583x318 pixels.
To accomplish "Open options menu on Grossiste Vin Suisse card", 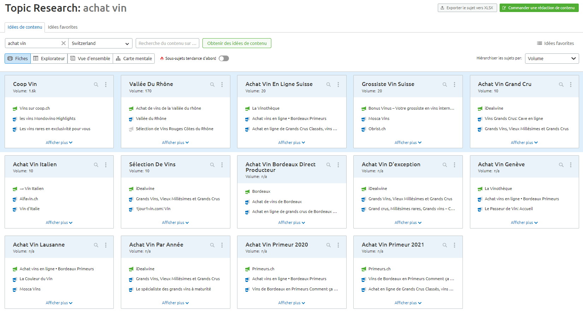I will pos(454,85).
